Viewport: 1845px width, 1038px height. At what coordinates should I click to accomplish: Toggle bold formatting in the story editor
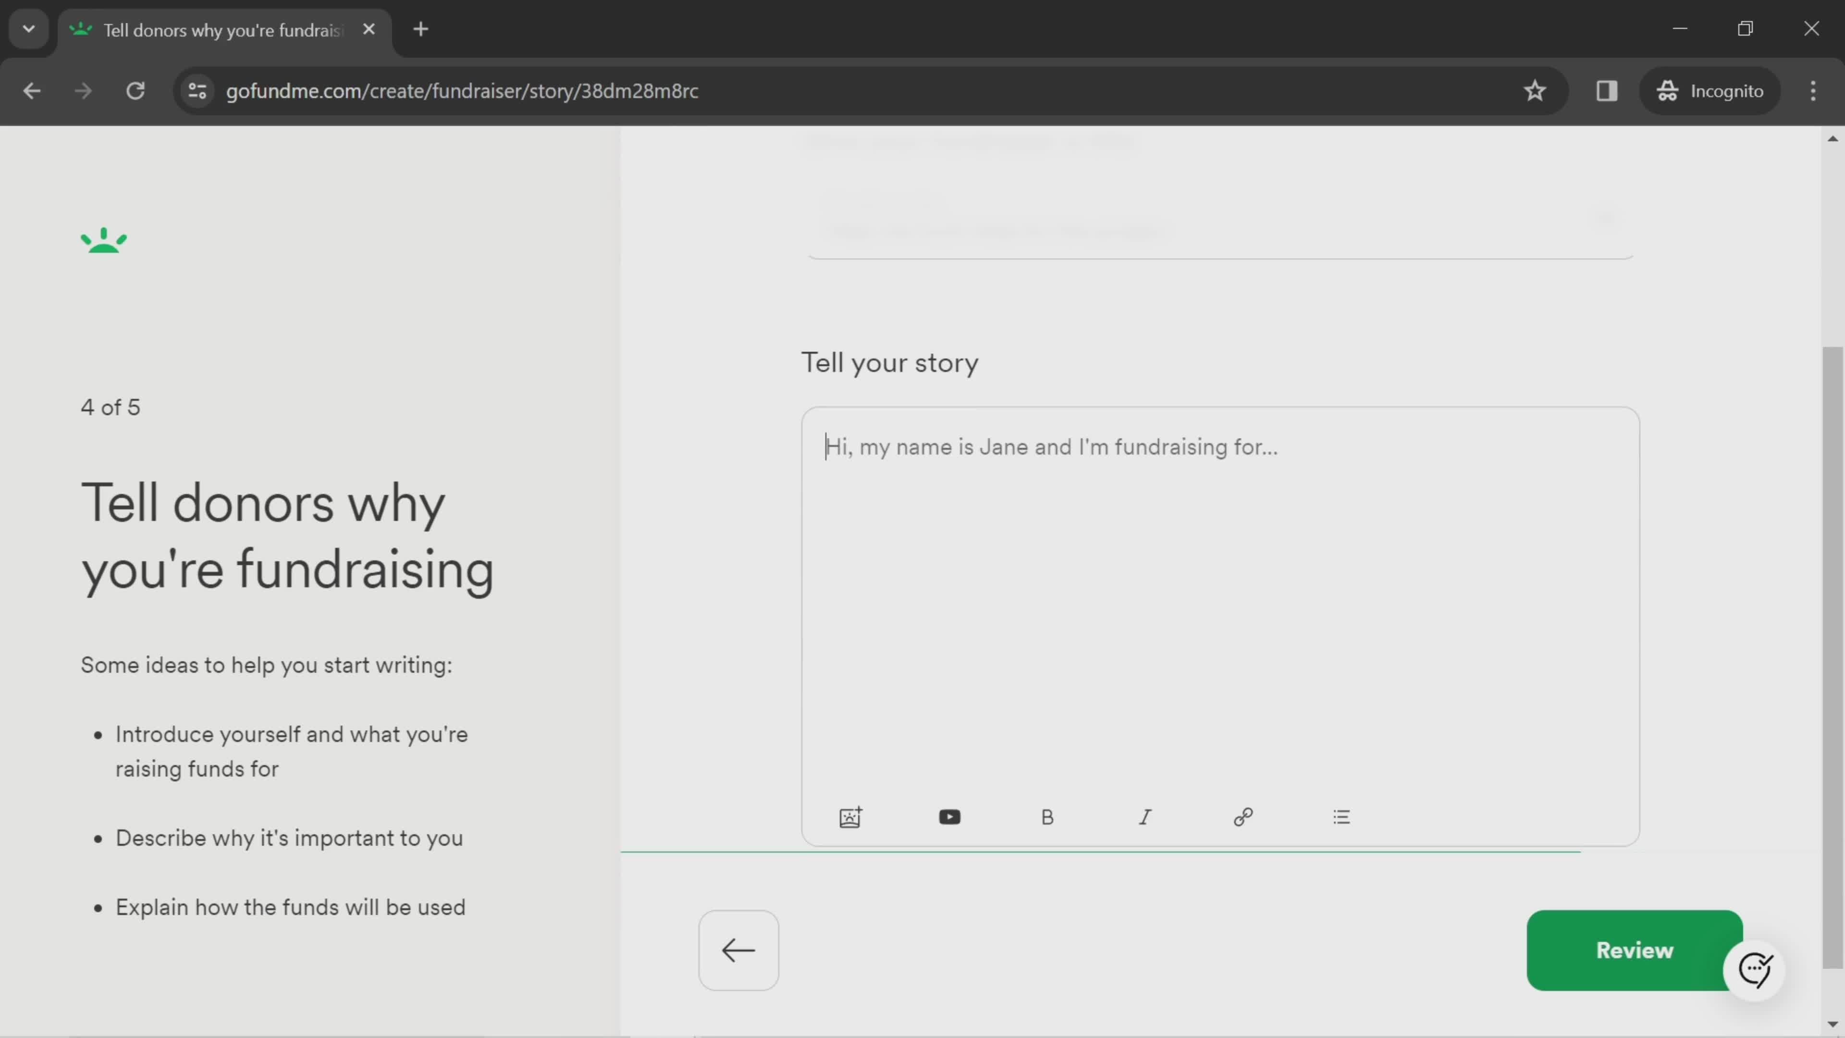click(1047, 816)
